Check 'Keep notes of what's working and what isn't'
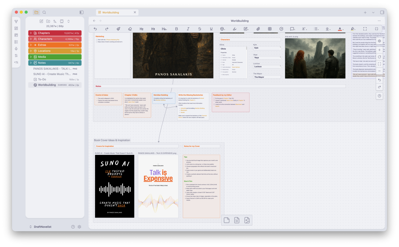Image resolution: width=399 pixels, height=247 pixels. (x=97, y=42)
